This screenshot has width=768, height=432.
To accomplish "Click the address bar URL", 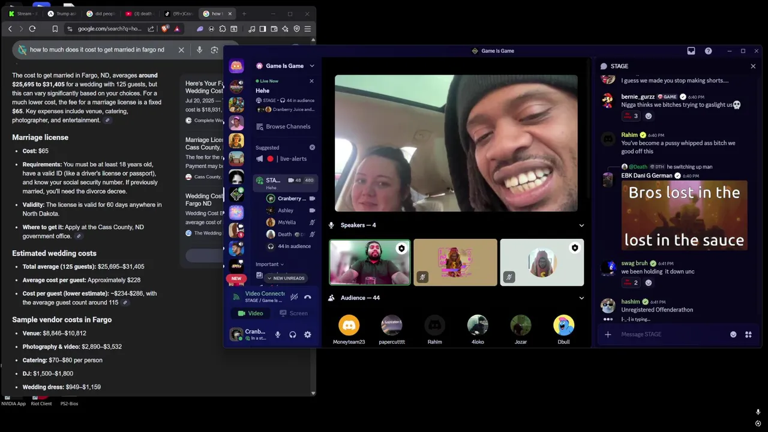I will pyautogui.click(x=110, y=29).
